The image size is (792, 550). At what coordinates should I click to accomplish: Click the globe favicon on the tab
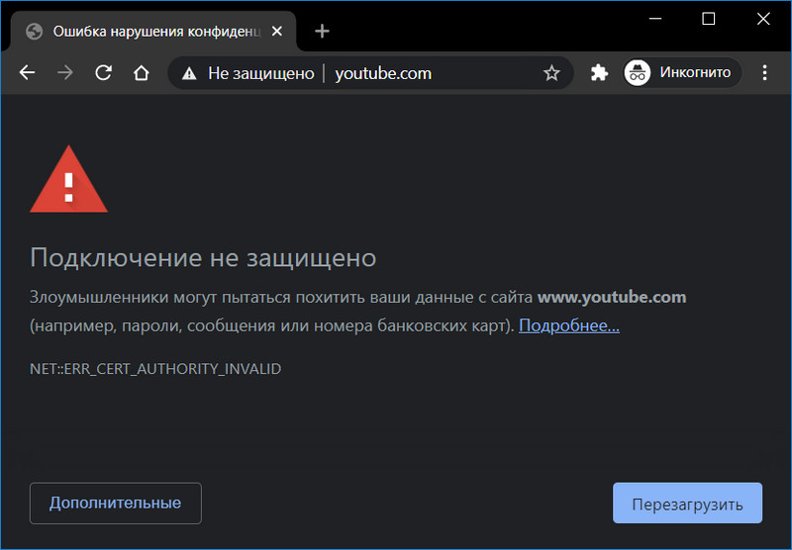point(35,32)
